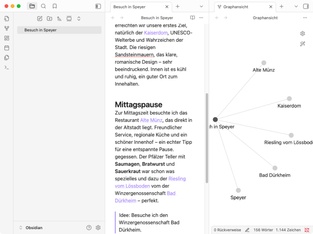Create a new note icon
This screenshot has width=313, height=234.
coord(40,19)
